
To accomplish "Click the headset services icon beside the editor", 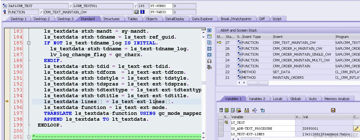I will (x=209, y=61).
